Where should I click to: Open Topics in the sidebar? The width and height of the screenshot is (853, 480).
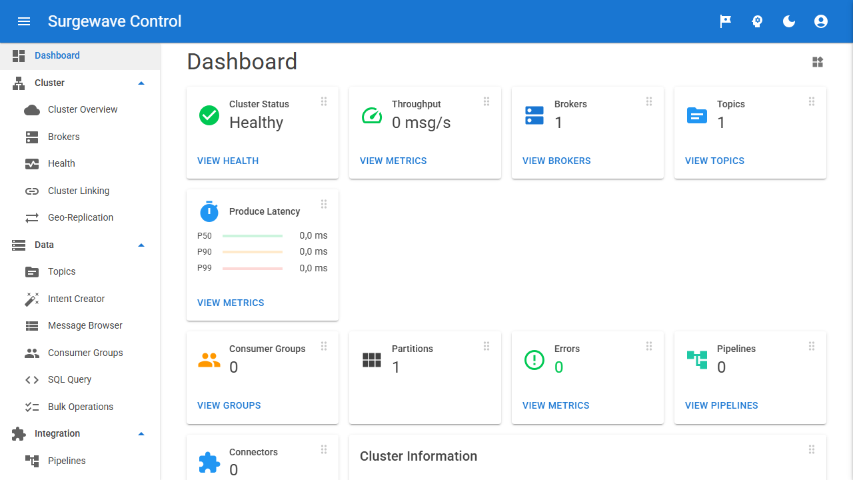pos(80,271)
